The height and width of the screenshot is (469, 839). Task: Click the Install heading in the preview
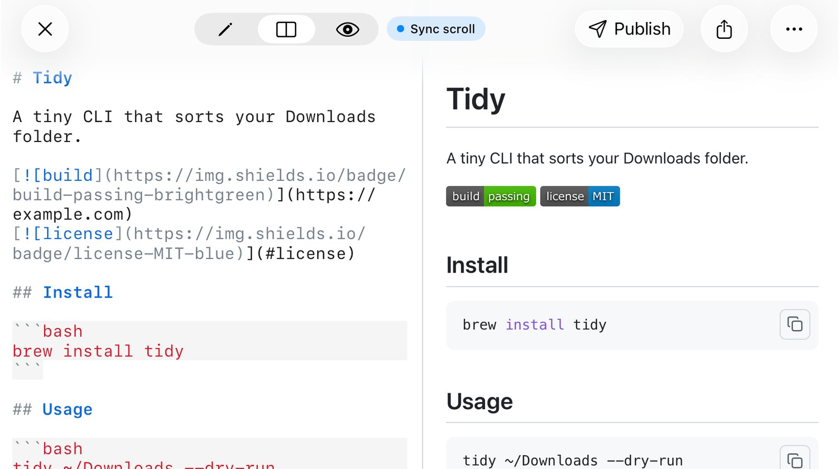[477, 265]
